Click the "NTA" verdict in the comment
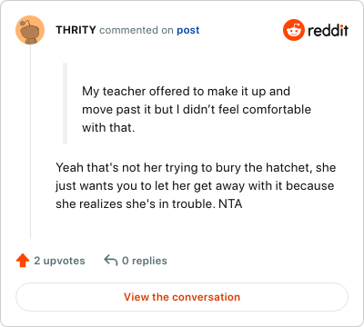 tap(230, 204)
